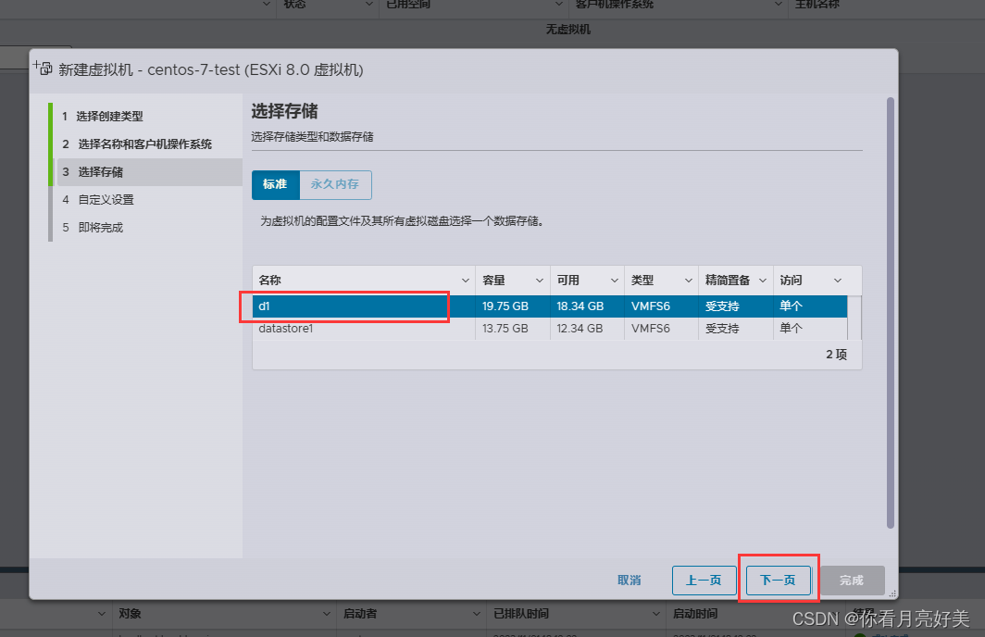
Task: Open the 容量 column dropdown arrow
Action: point(540,281)
